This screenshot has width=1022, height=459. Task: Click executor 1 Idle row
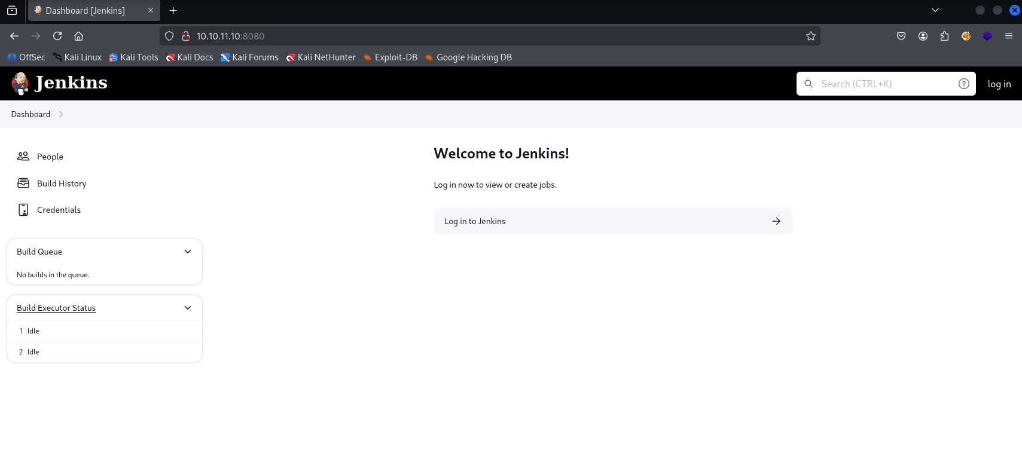click(105, 331)
